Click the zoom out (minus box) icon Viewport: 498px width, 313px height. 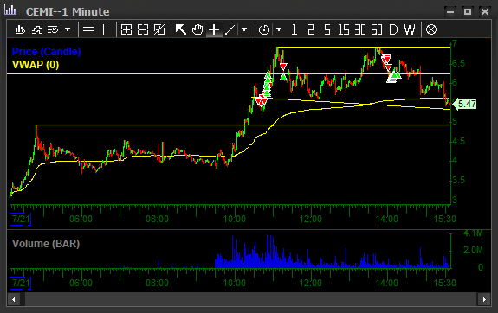(x=143, y=29)
